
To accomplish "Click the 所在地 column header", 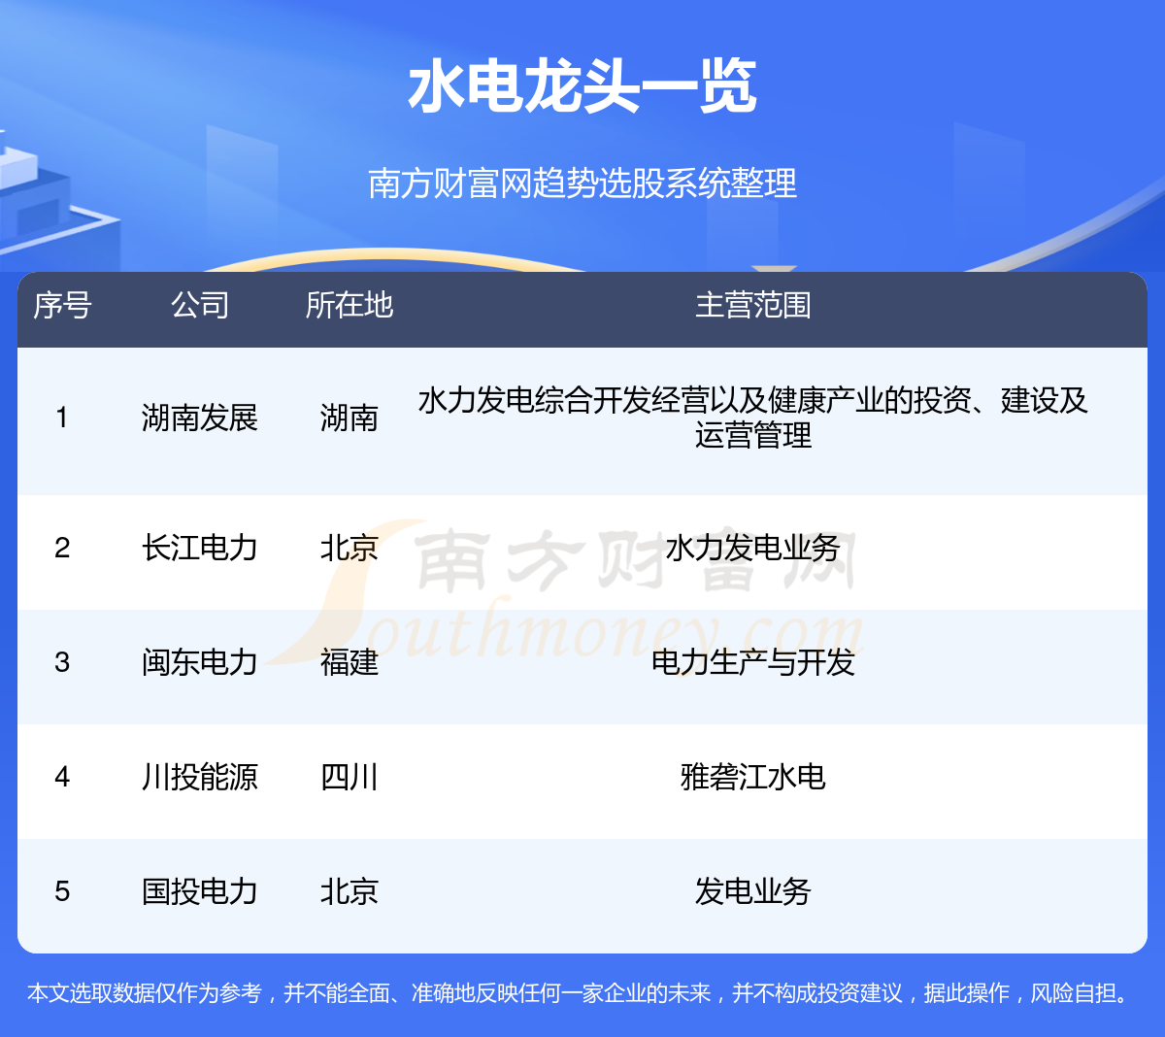I will 349,306.
